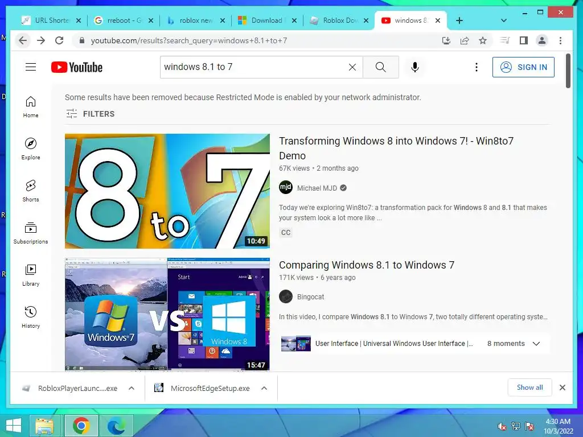This screenshot has width=583, height=437.
Task: Reload the YouTube page
Action: [59, 40]
